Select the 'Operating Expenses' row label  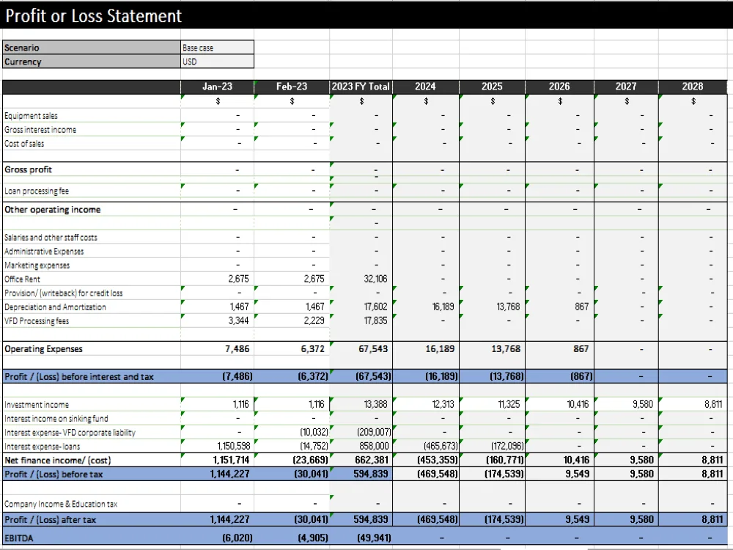pyautogui.click(x=43, y=349)
